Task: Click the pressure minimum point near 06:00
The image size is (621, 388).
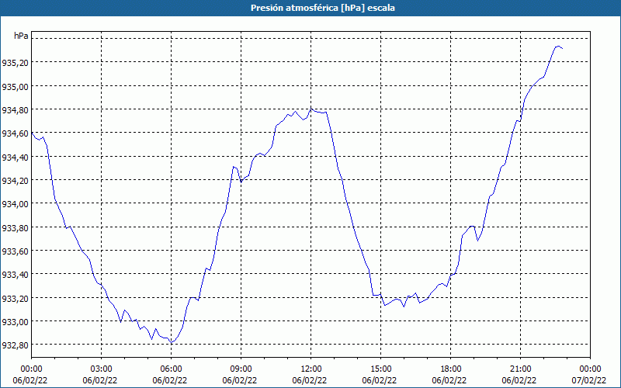Action: click(x=171, y=342)
